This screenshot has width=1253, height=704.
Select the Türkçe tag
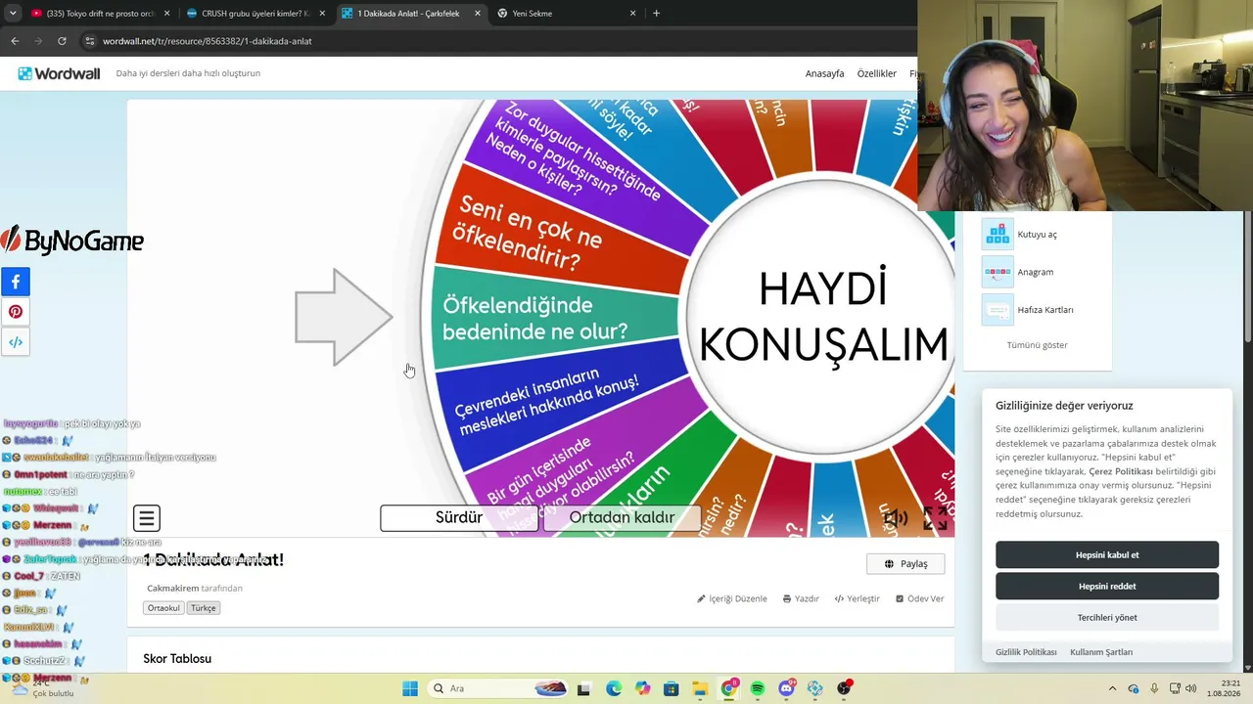coord(203,608)
